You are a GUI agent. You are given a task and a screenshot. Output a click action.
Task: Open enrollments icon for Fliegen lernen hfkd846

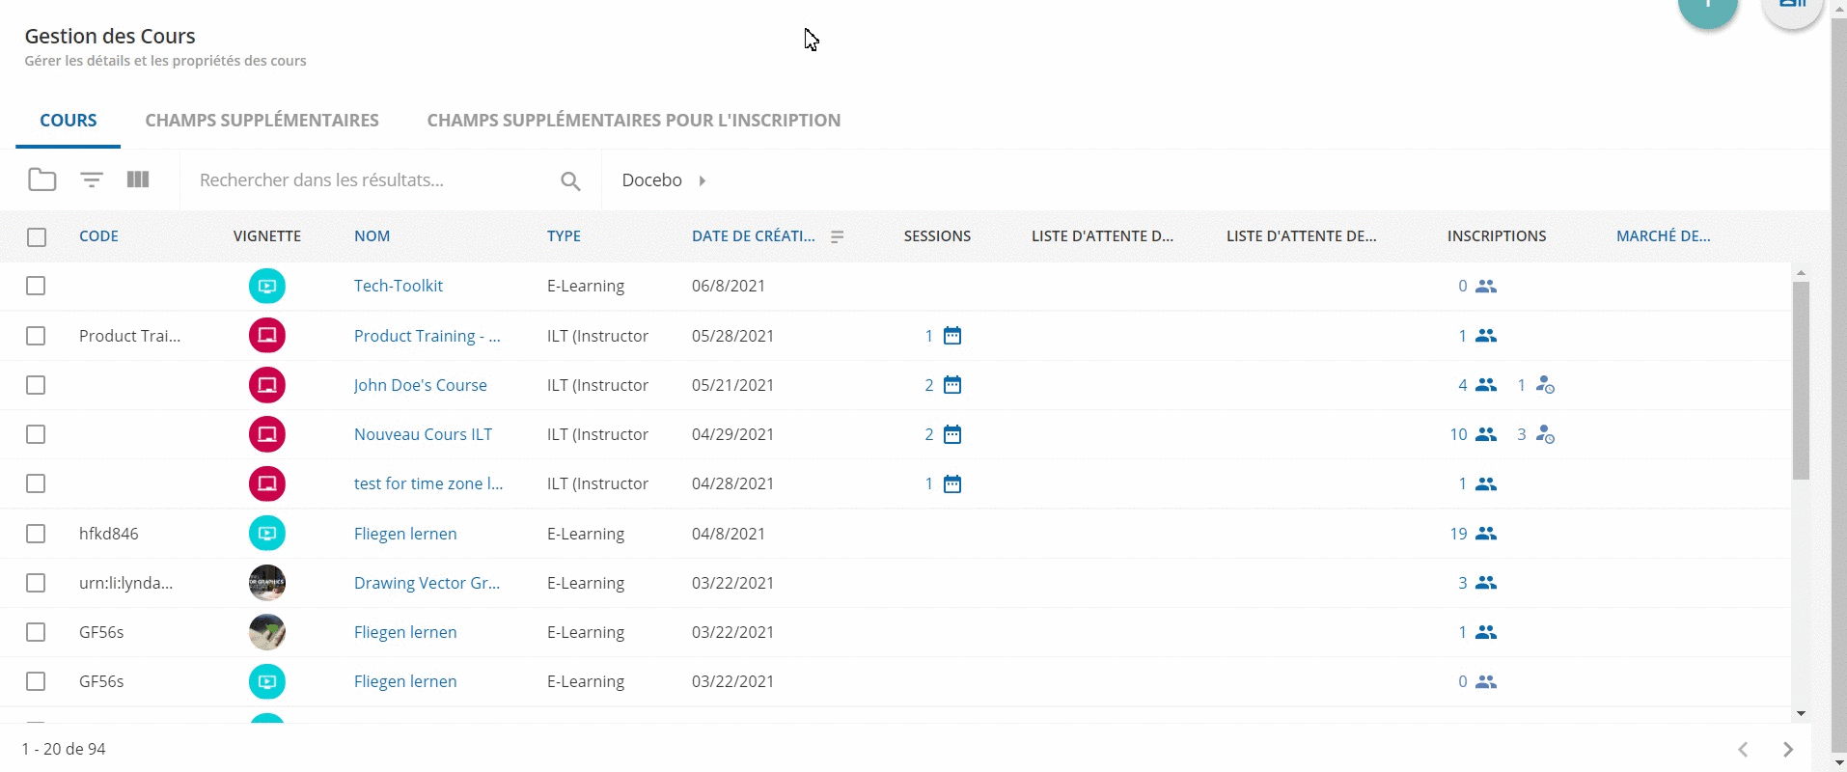[x=1486, y=534]
